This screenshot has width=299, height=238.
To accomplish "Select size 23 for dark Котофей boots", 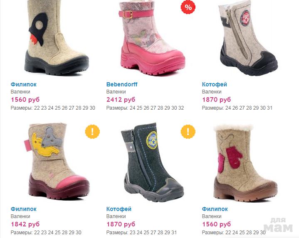I will pyautogui.click(x=133, y=233).
